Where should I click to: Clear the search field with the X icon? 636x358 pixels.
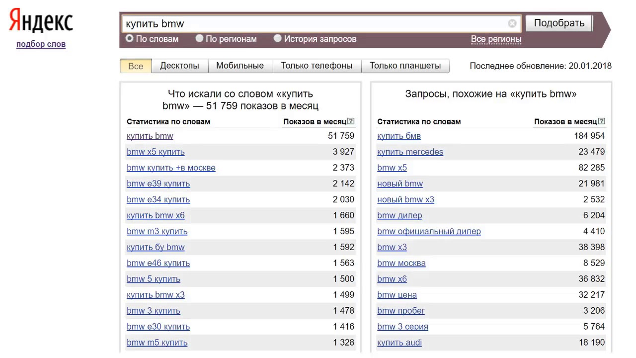point(512,23)
